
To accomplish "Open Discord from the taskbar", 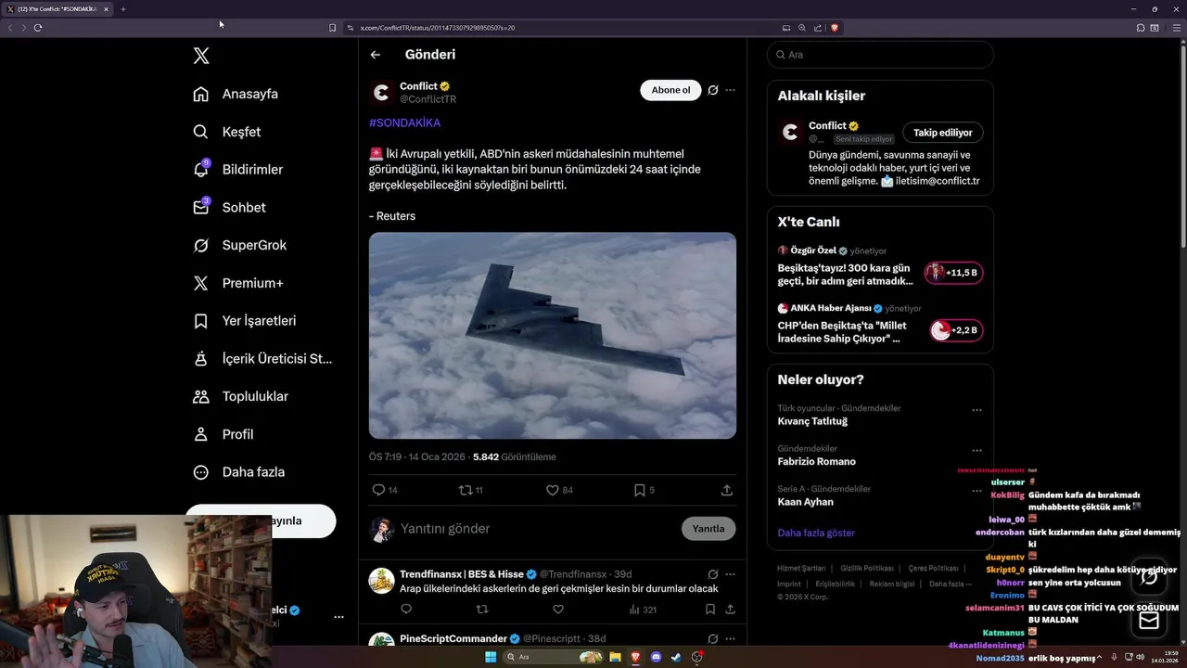I will tap(656, 657).
